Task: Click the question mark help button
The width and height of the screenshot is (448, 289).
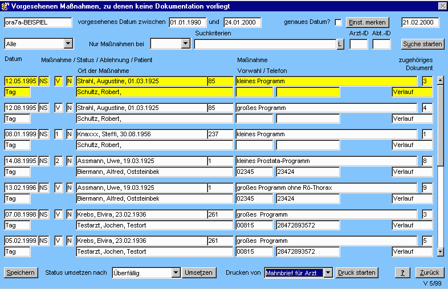Action: [x=402, y=272]
